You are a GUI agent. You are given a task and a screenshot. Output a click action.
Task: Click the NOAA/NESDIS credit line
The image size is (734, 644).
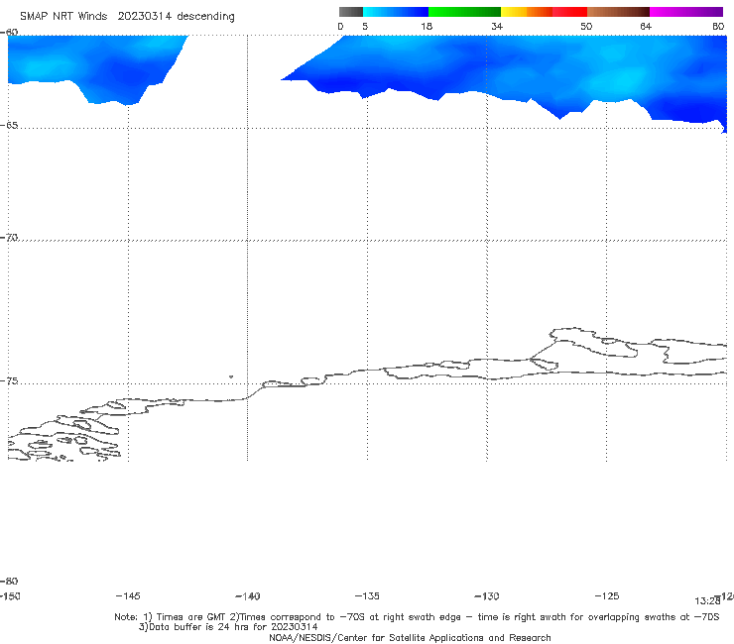point(410,637)
